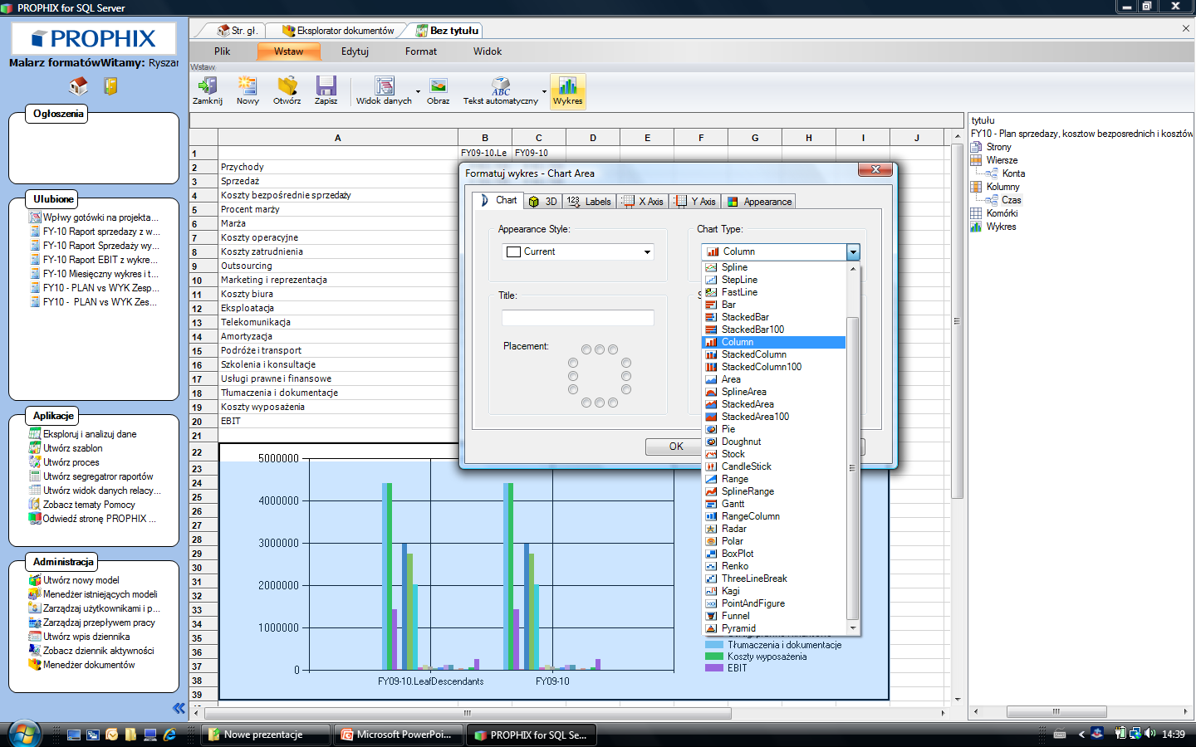Expand the Wiersze tree node
The width and height of the screenshot is (1196, 747).
click(1002, 160)
